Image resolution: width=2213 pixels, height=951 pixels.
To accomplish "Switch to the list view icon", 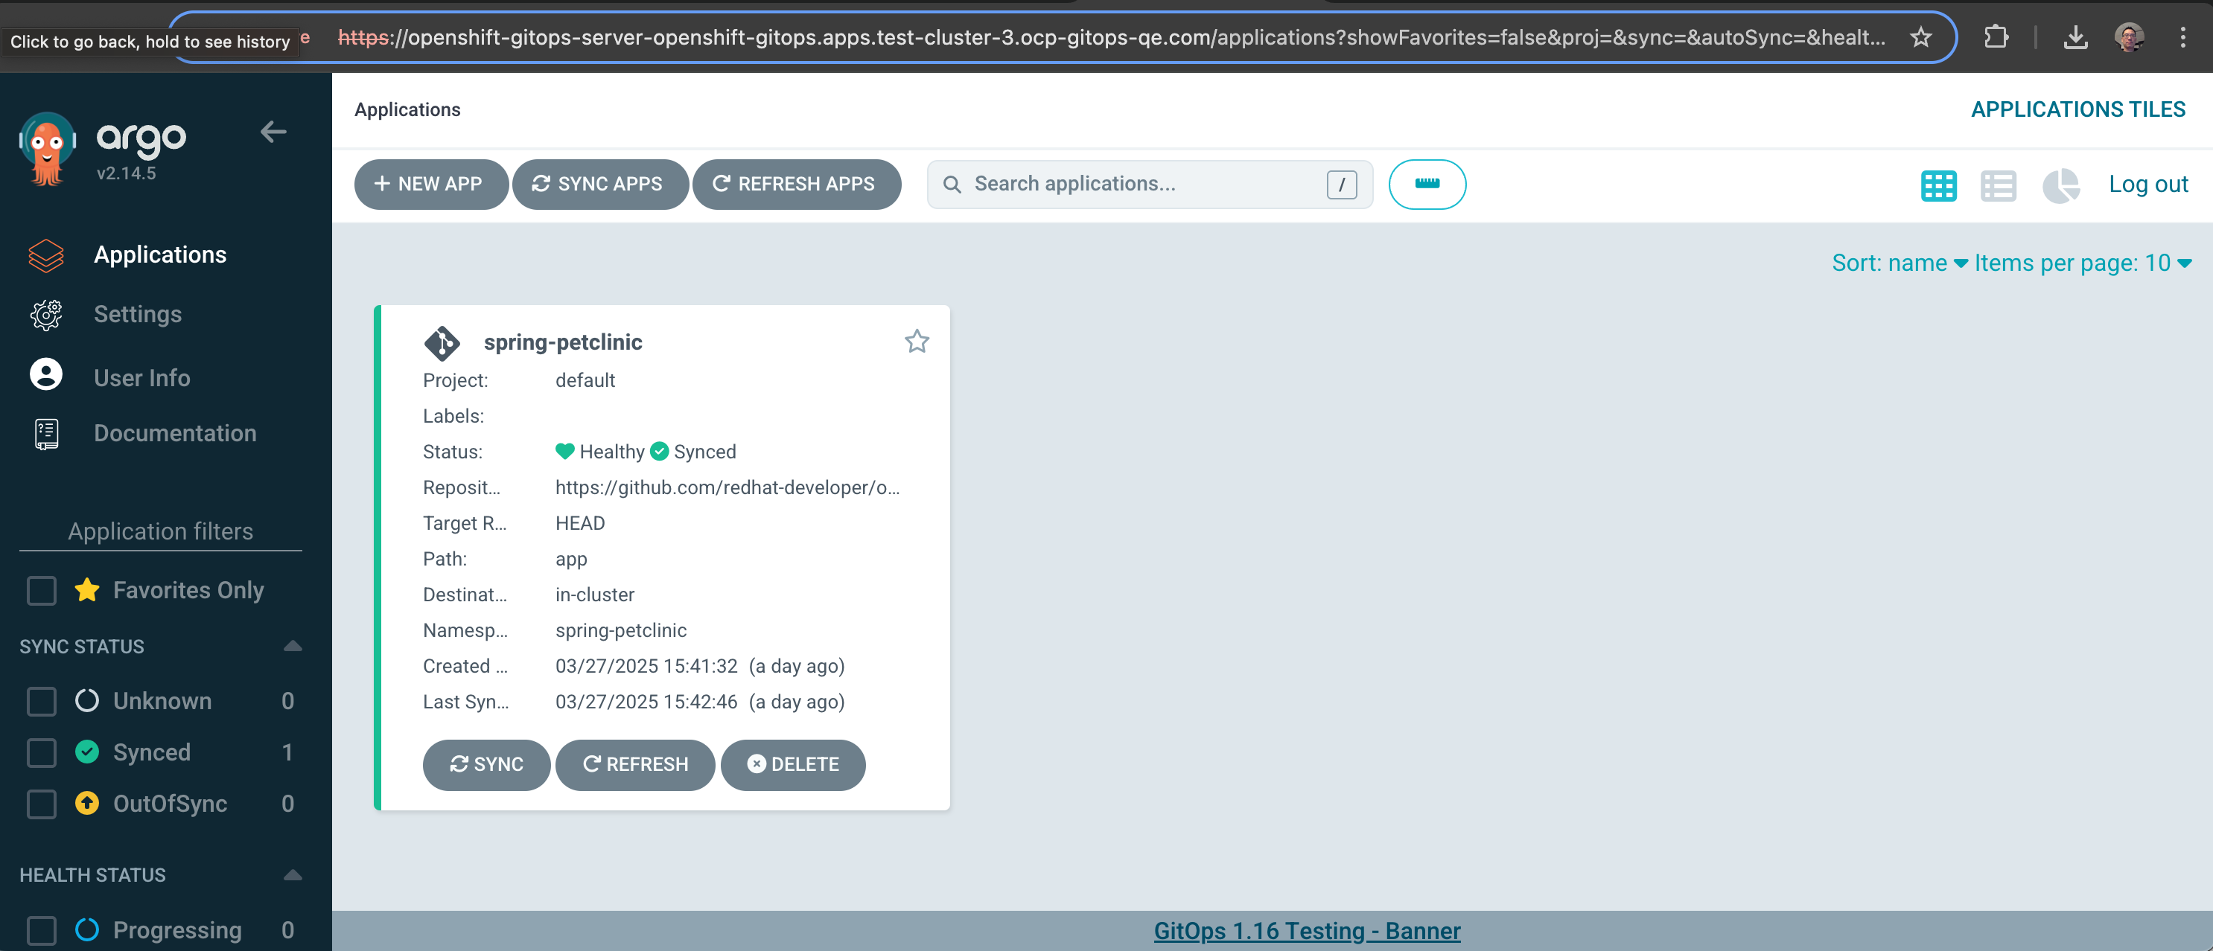I will pos(1999,185).
